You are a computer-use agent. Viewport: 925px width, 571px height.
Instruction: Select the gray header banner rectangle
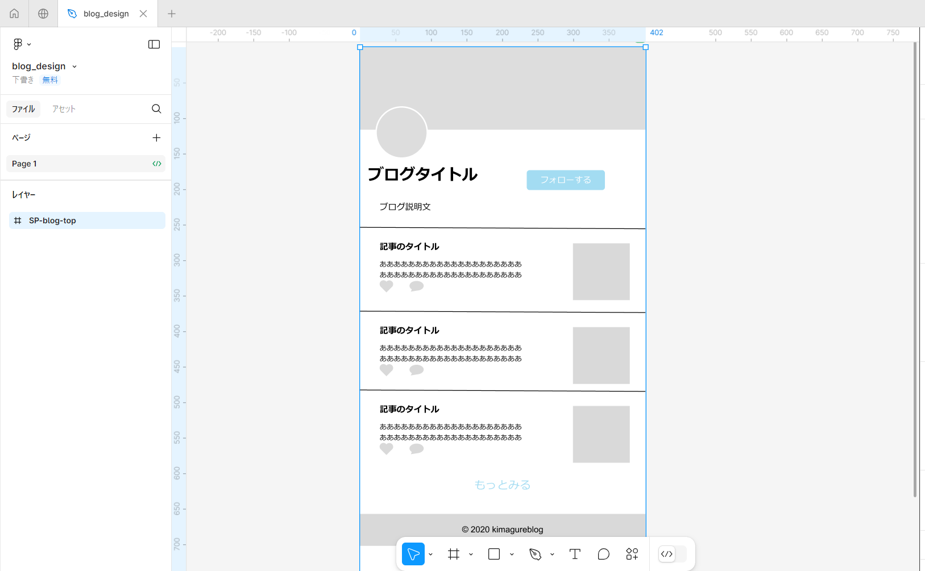pyautogui.click(x=503, y=88)
